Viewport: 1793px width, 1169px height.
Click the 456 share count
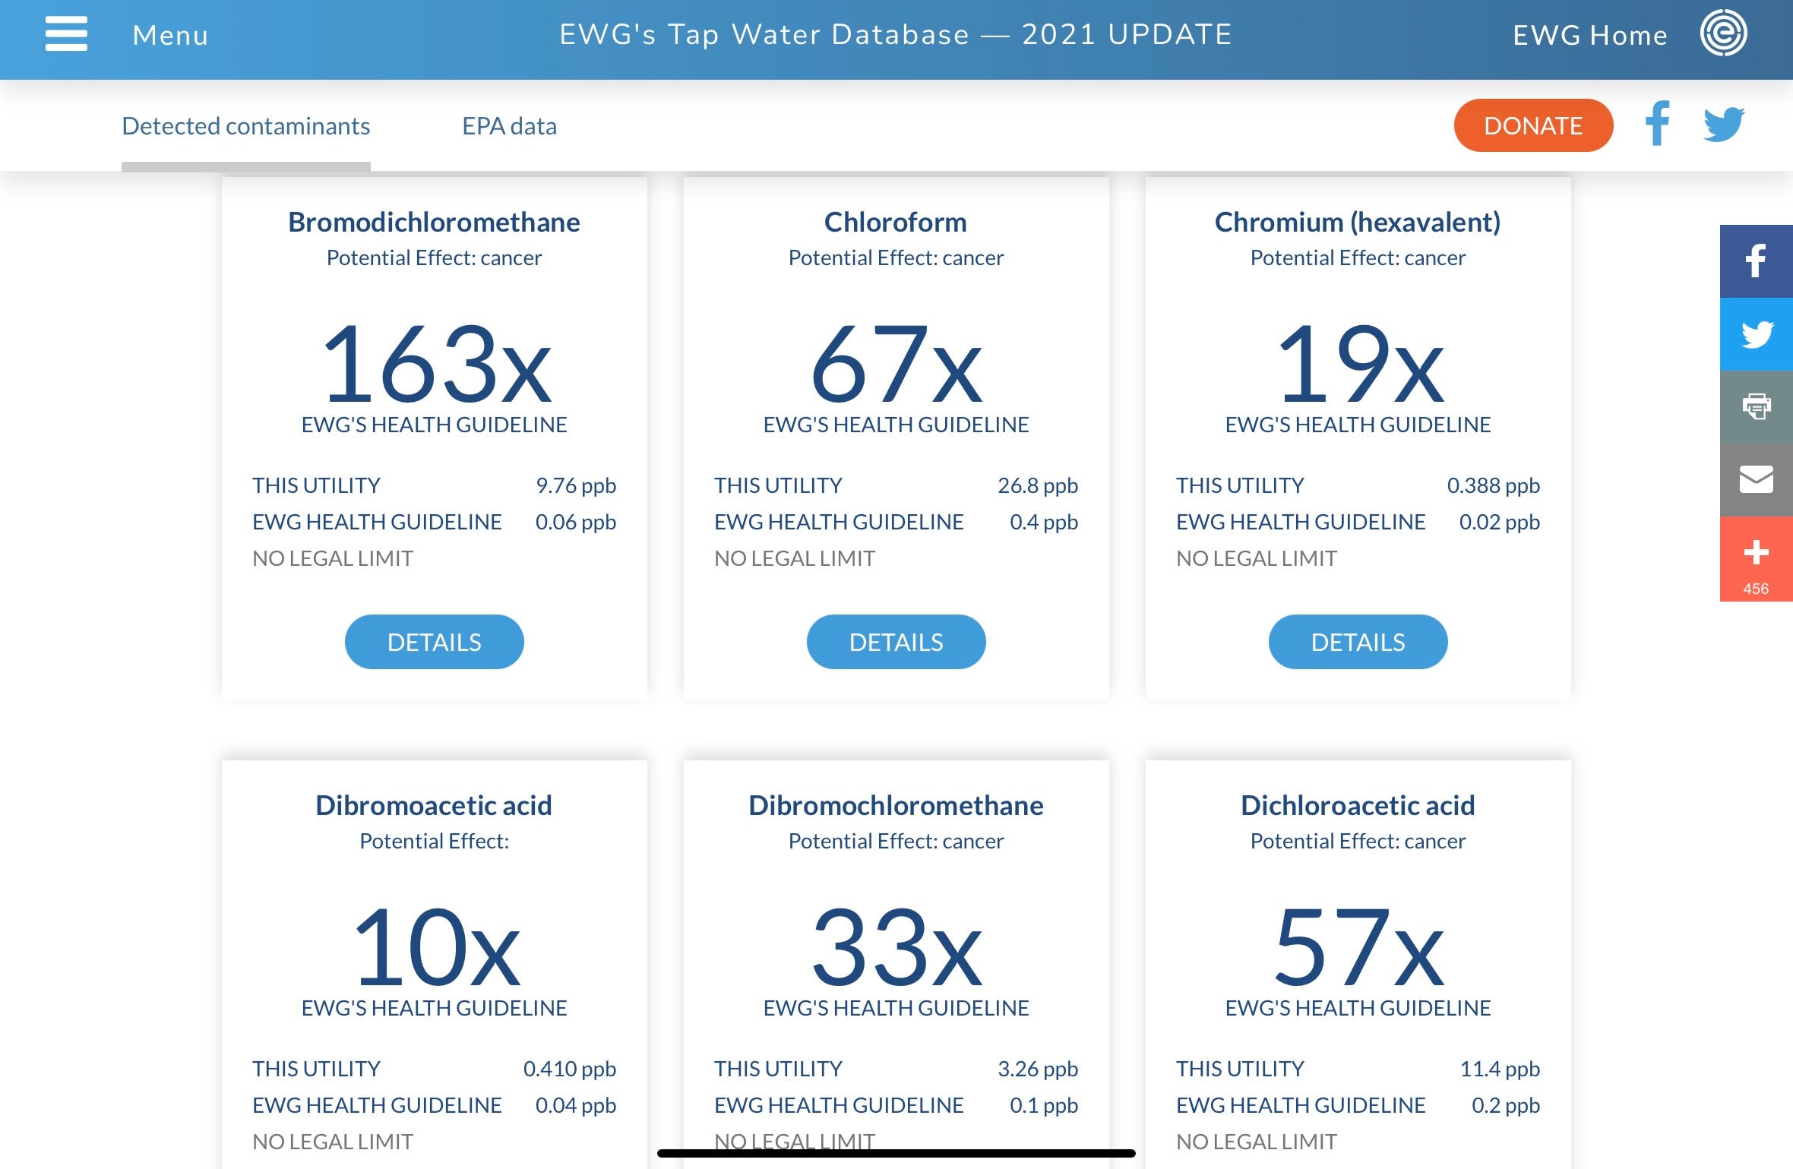click(x=1756, y=589)
